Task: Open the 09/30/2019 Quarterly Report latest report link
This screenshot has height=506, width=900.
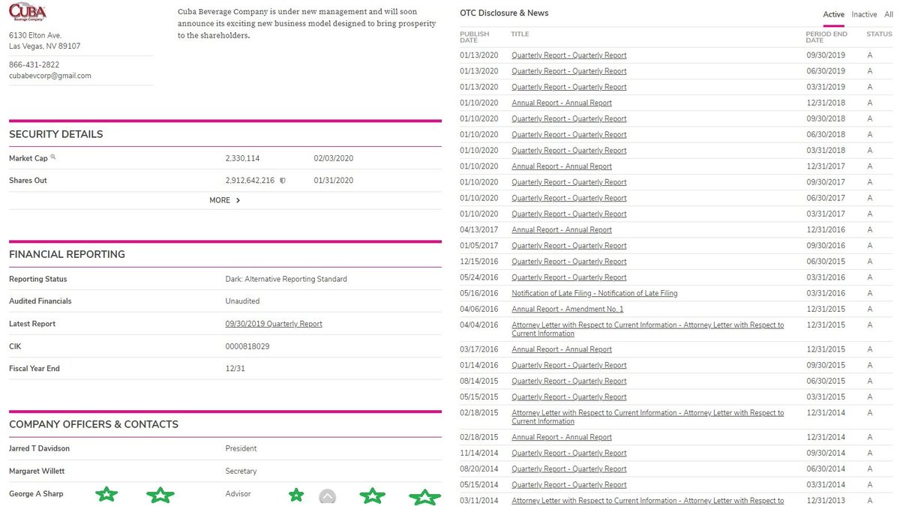Action: click(274, 324)
